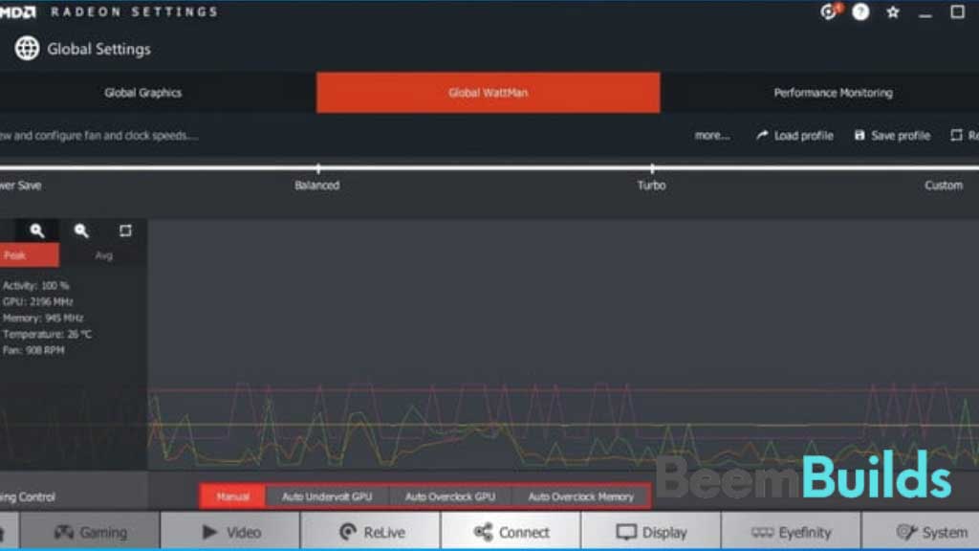The image size is (979, 551).
Task: Open the System section
Action: (x=921, y=532)
